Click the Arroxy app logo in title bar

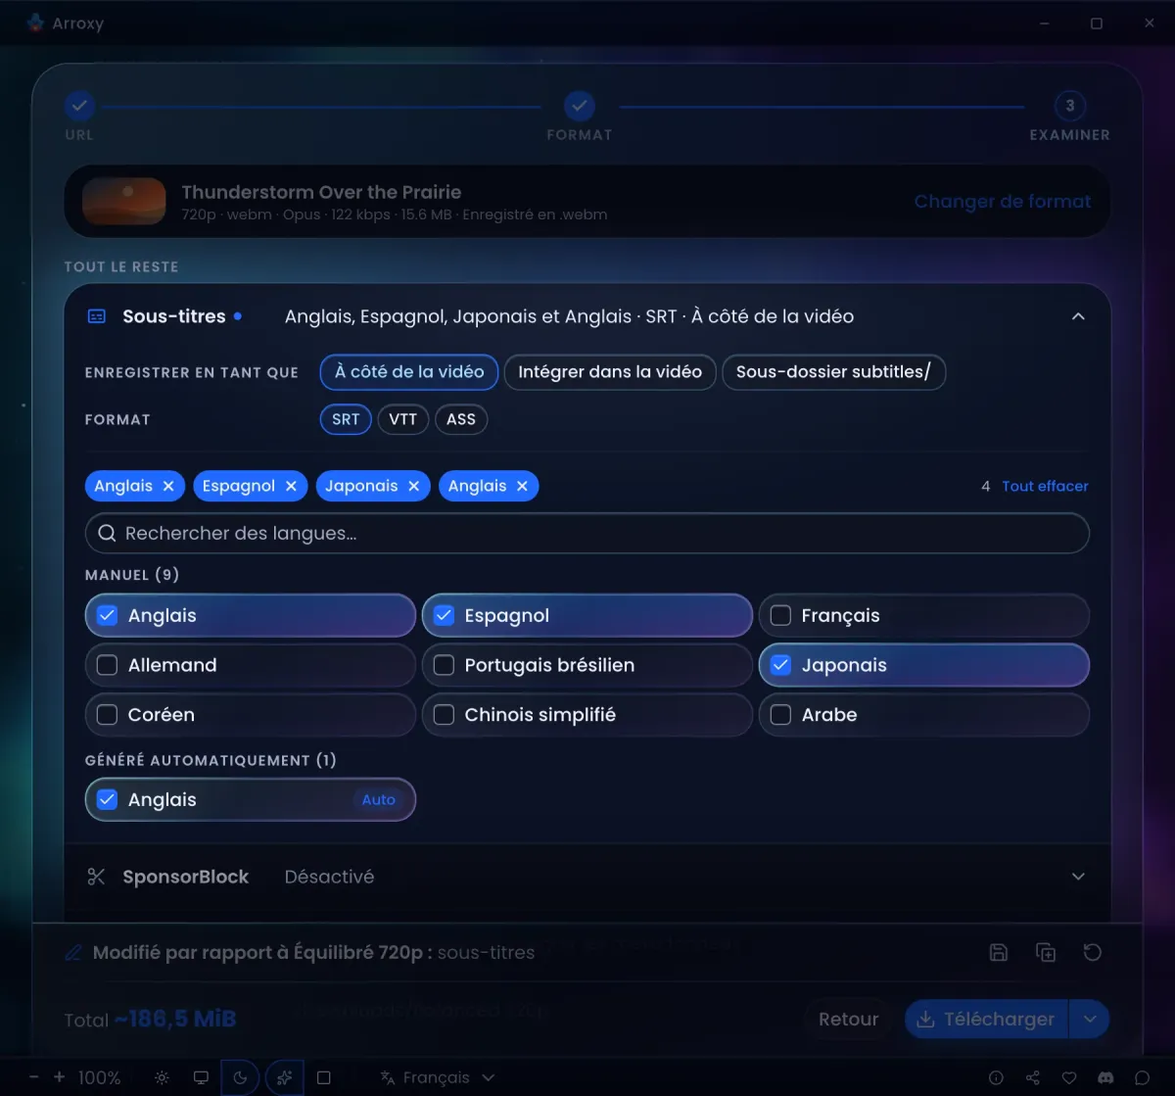pyautogui.click(x=36, y=23)
